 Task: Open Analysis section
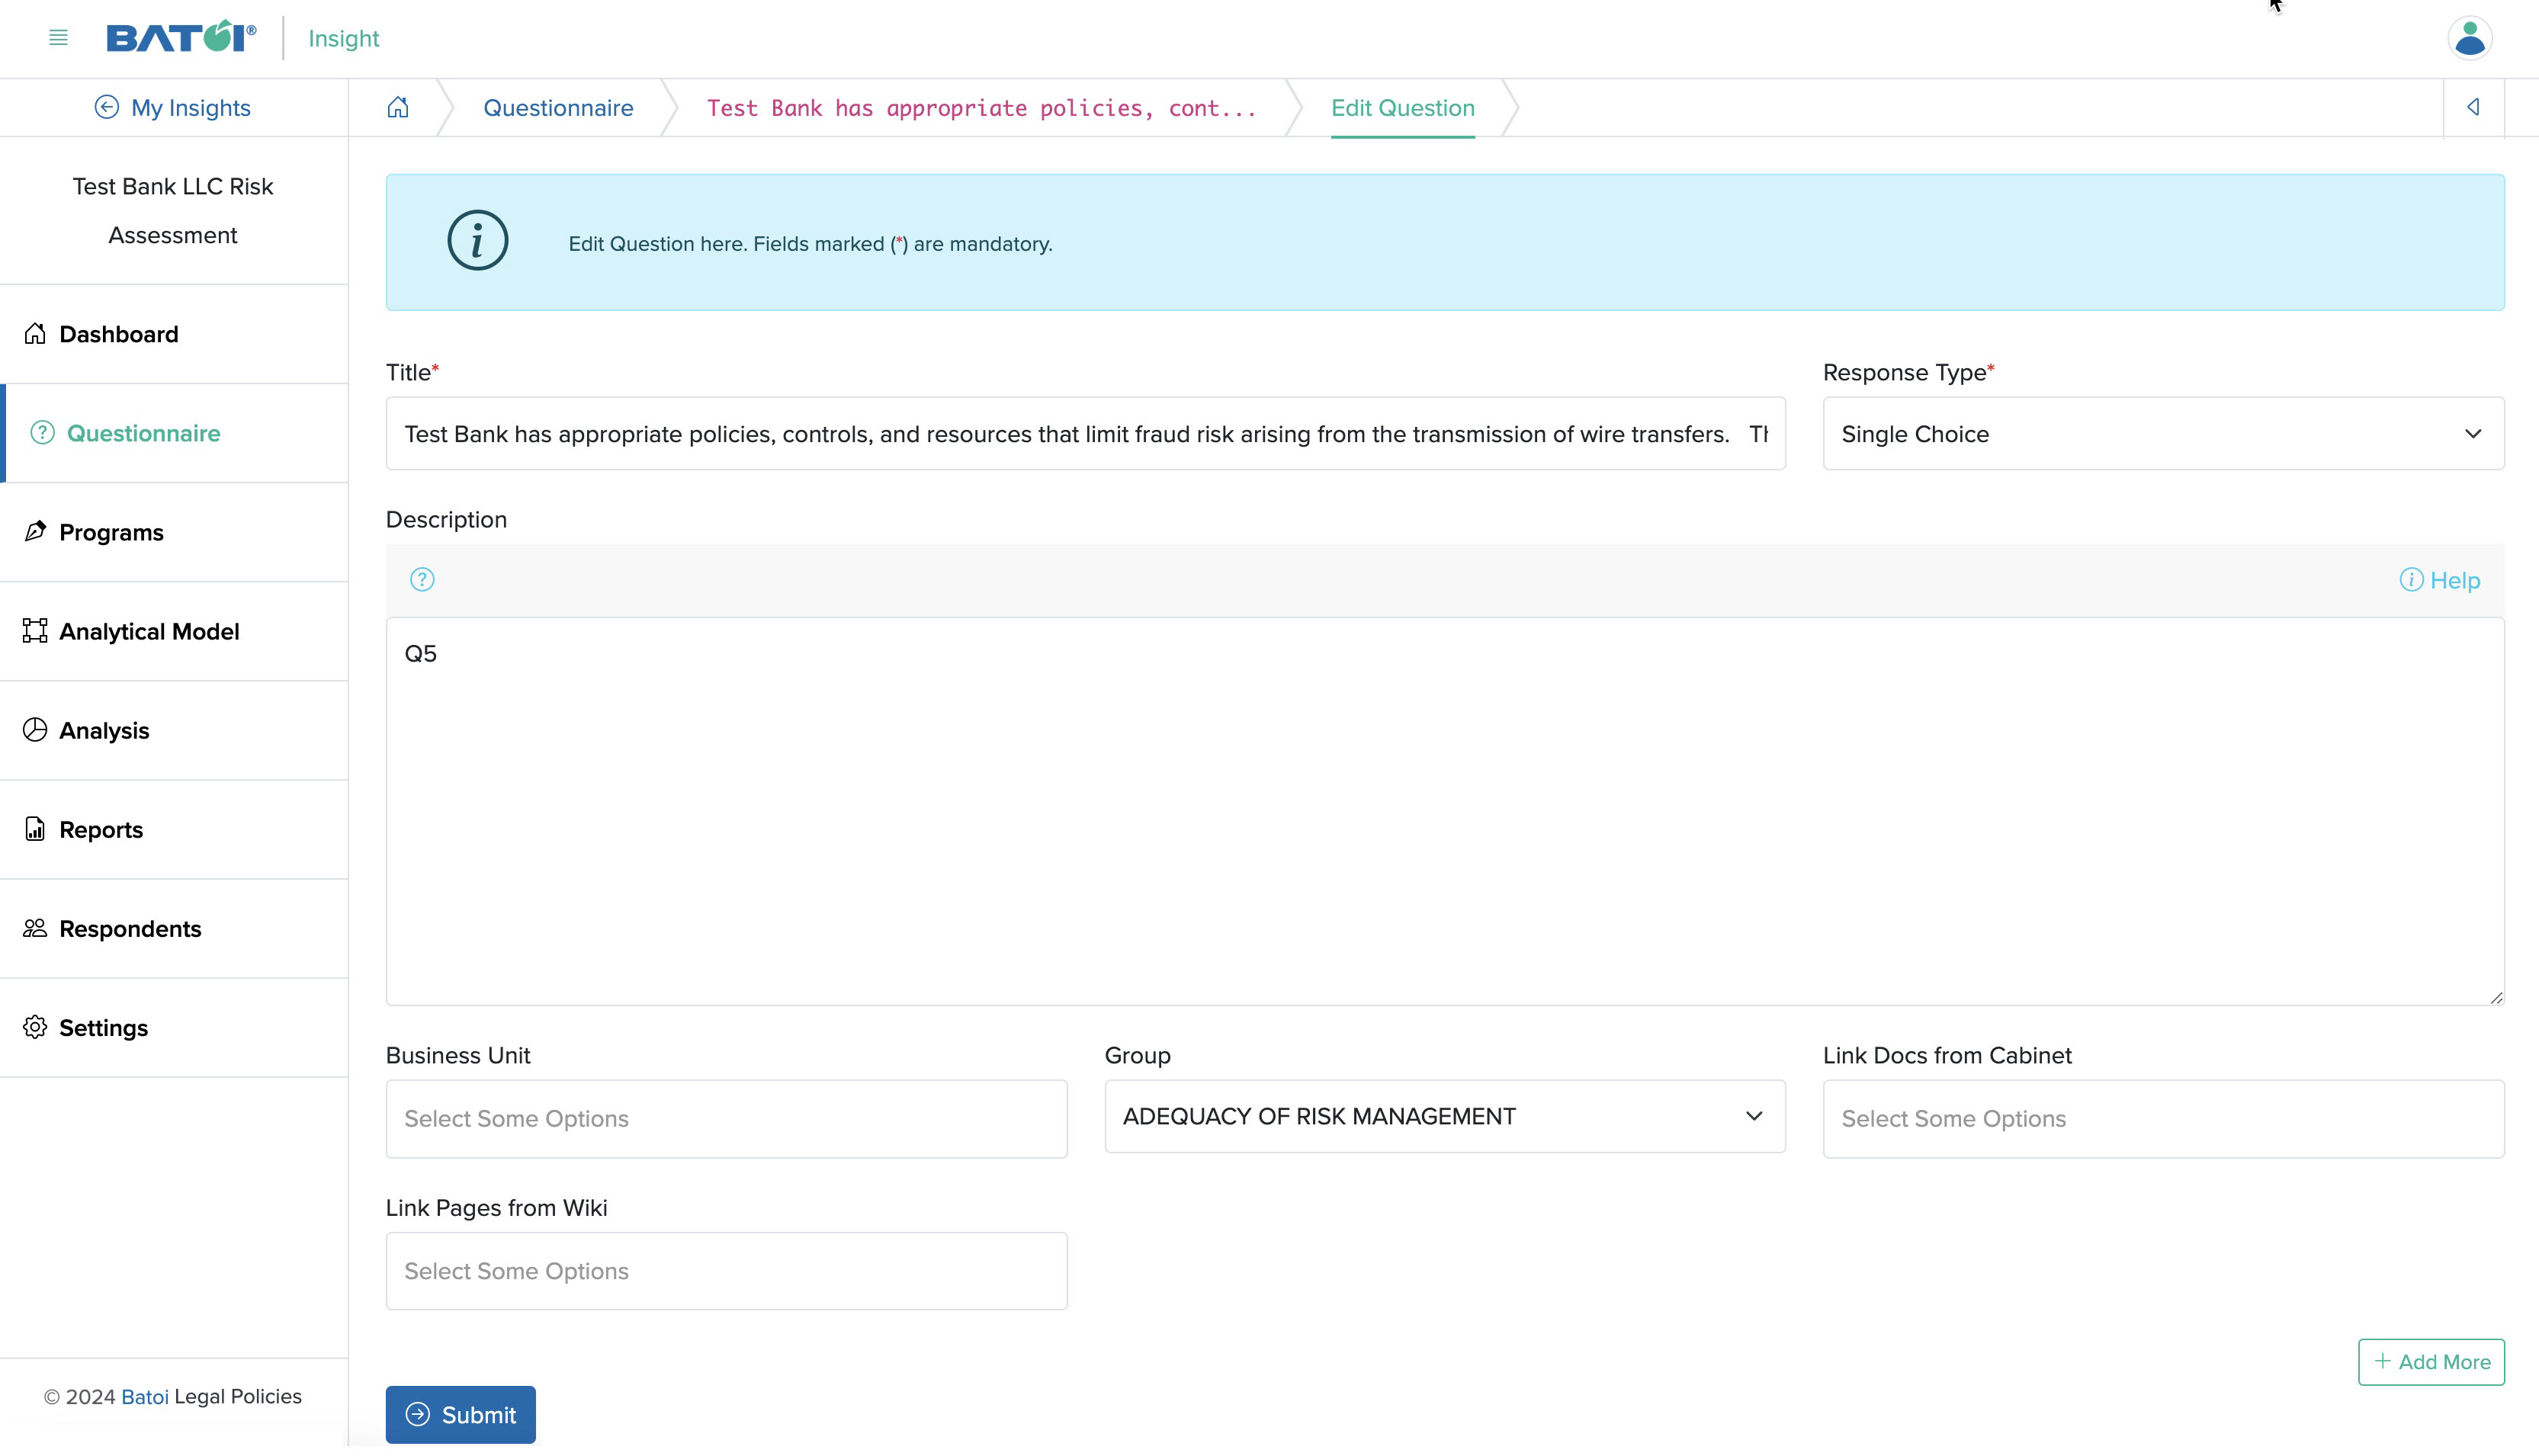click(174, 730)
